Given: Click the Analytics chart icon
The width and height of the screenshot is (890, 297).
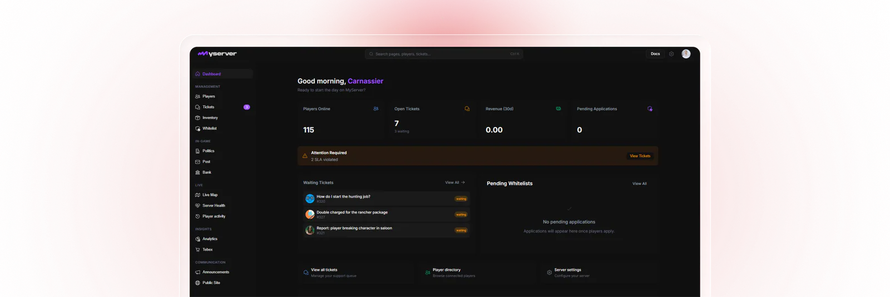Looking at the screenshot, I should pyautogui.click(x=197, y=239).
